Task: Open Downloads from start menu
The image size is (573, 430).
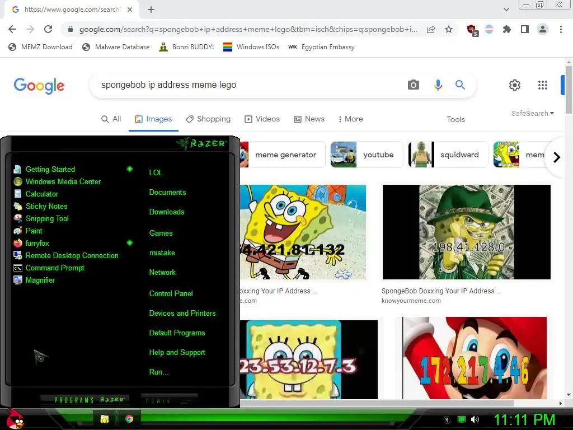Action: (167, 212)
